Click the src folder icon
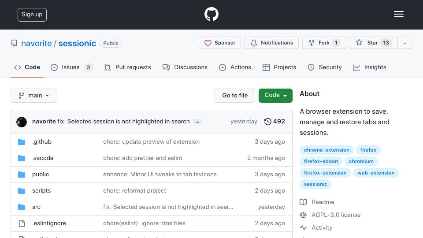The height and width of the screenshot is (238, 423). (x=22, y=207)
